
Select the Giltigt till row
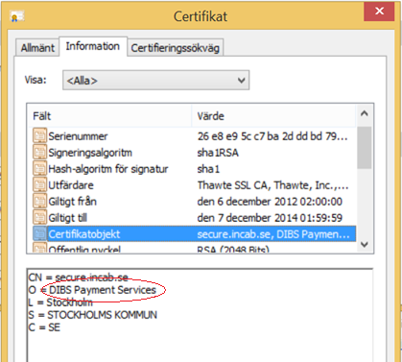[194, 218]
